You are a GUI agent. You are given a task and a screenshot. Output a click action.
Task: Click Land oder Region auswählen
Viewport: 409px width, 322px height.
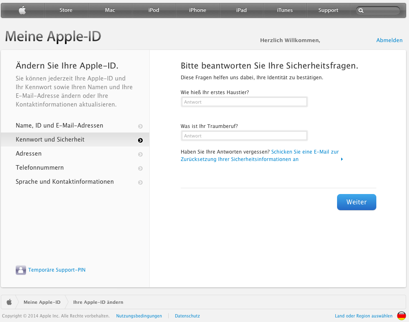click(364, 316)
